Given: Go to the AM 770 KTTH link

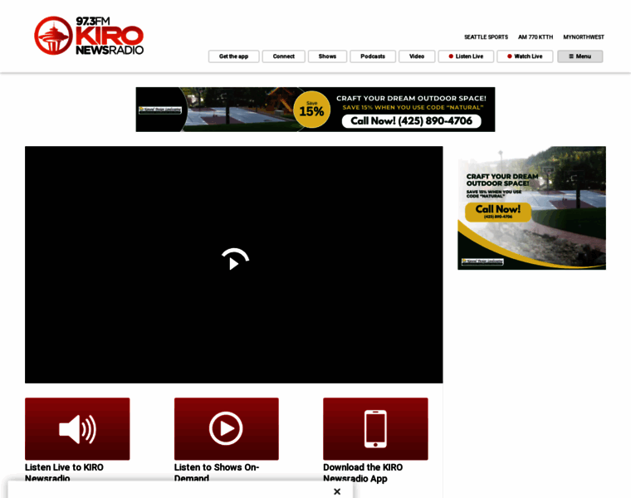Looking at the screenshot, I should click(x=536, y=37).
